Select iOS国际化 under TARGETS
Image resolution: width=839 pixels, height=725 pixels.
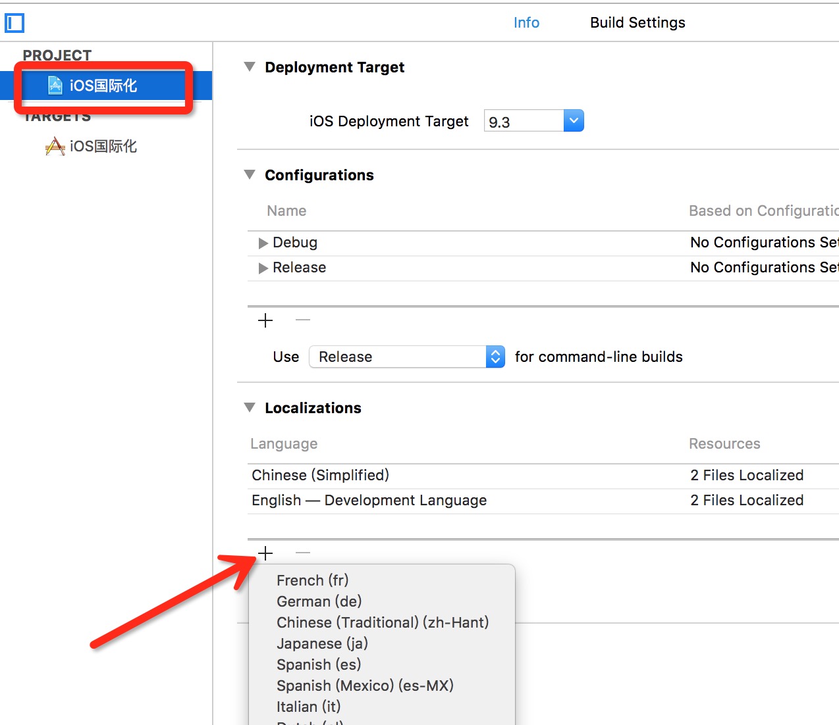coord(103,146)
